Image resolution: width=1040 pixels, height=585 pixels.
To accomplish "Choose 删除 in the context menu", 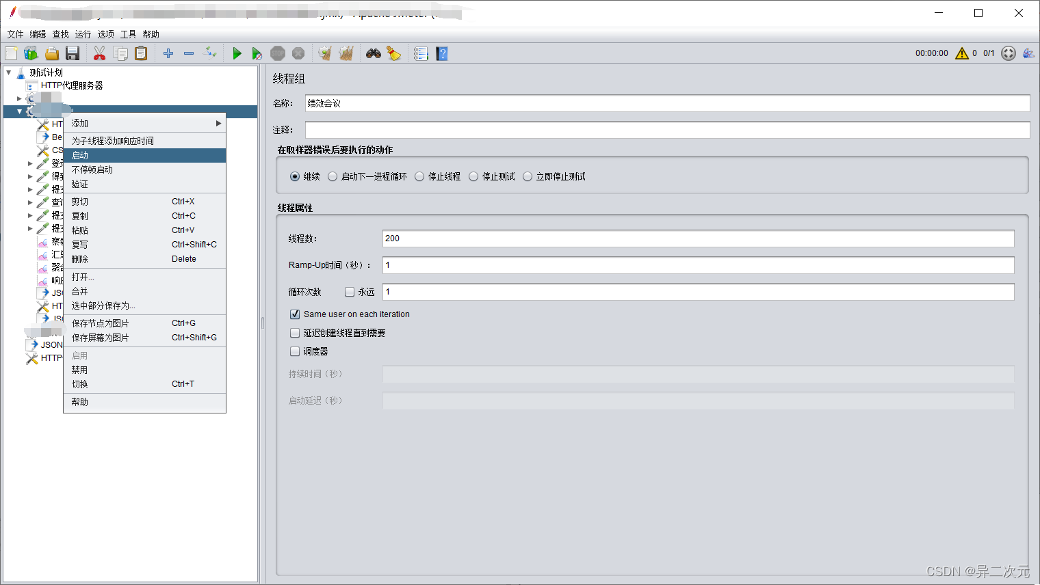I will (x=144, y=259).
